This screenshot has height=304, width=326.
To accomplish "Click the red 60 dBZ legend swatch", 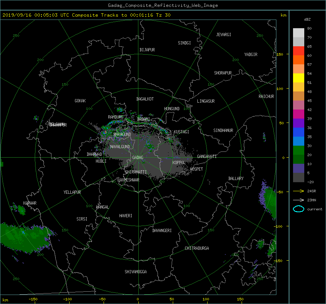I will pyautogui.click(x=298, y=51).
